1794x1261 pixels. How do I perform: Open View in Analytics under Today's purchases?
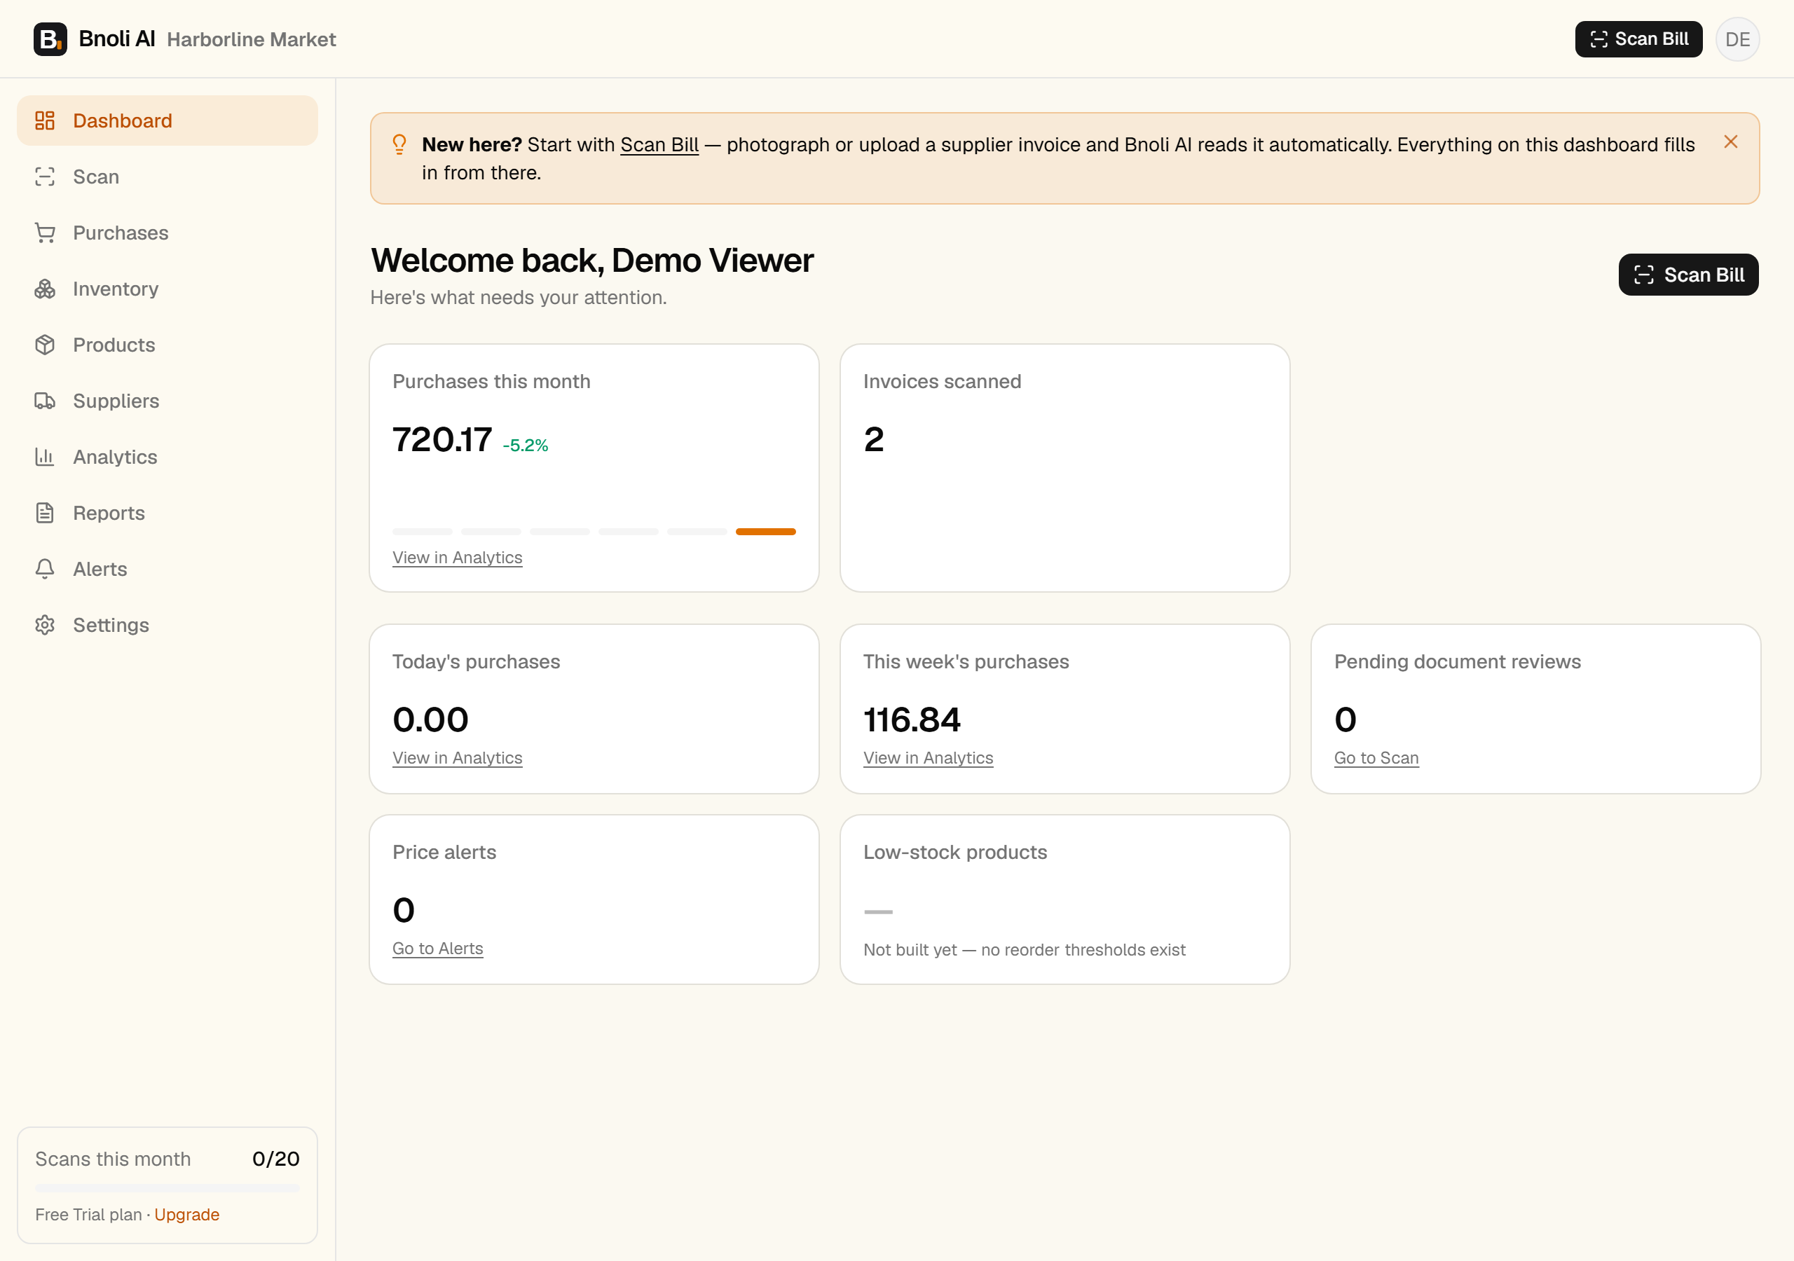coord(457,758)
